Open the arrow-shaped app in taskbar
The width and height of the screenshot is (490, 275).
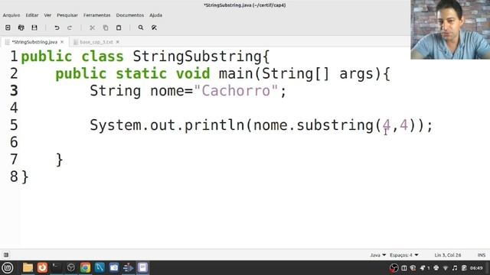coord(128,267)
